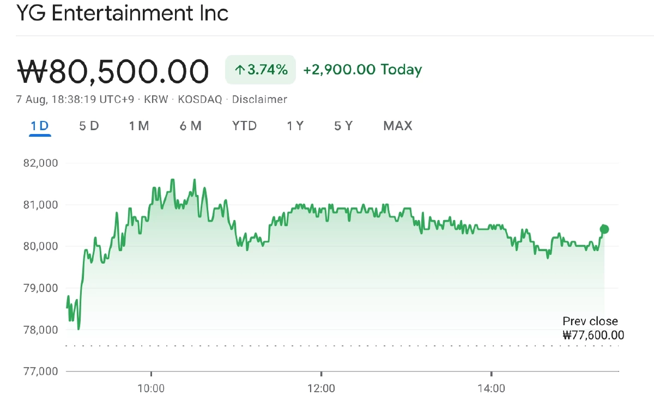Click the ₩80,500.00 stock price
Image resolution: width=654 pixels, height=408 pixels.
[113, 71]
